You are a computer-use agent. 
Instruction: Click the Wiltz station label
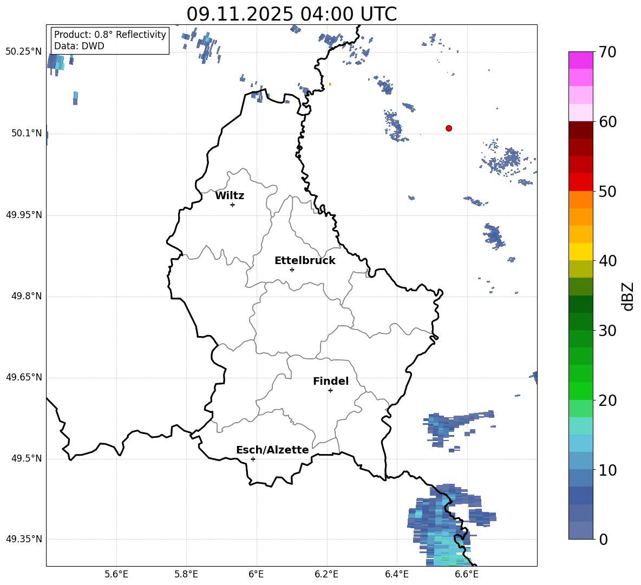(230, 196)
